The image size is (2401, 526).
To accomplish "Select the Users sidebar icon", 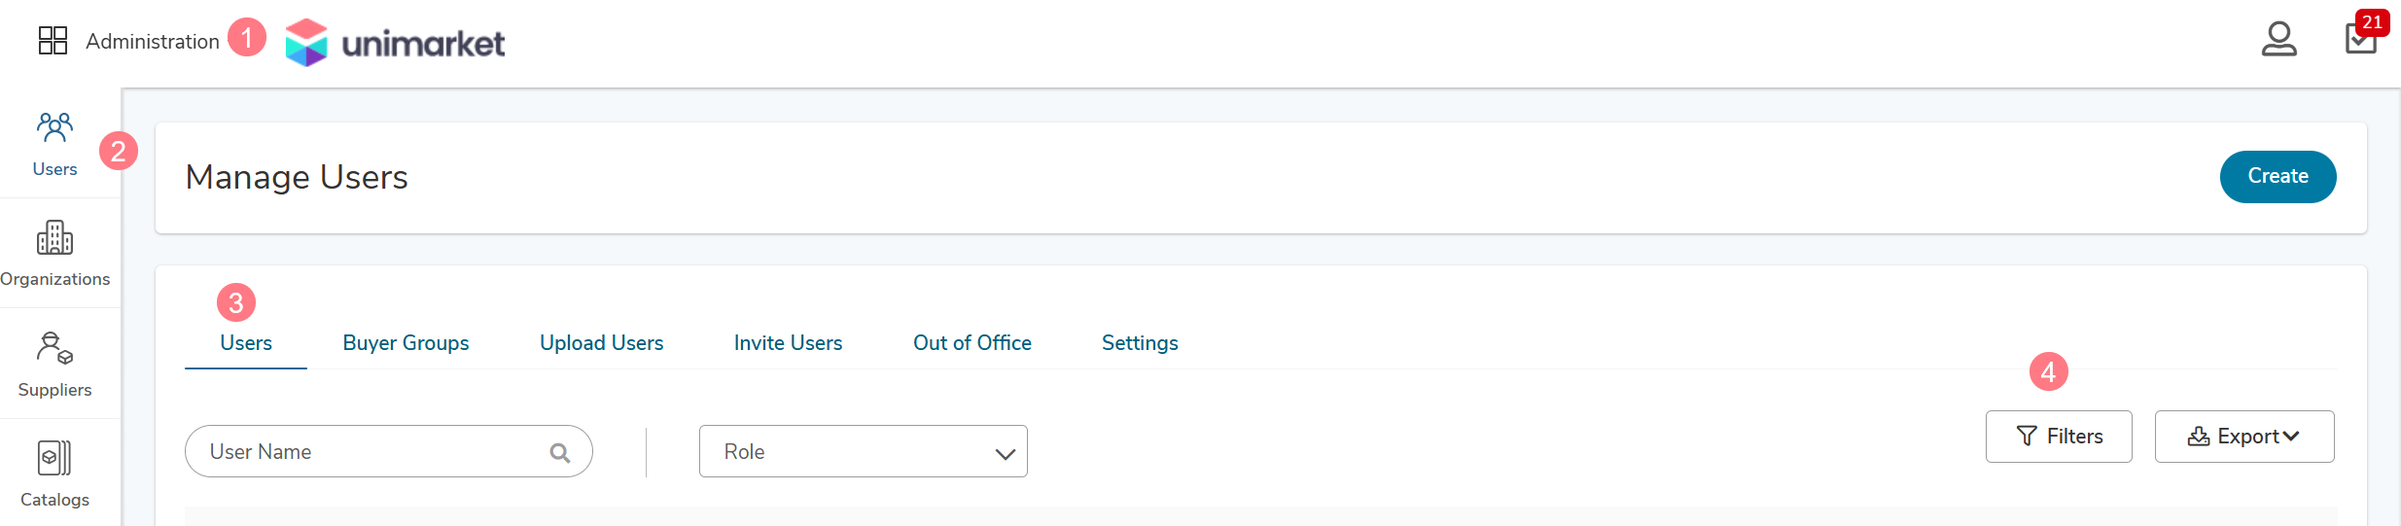I will (x=55, y=144).
